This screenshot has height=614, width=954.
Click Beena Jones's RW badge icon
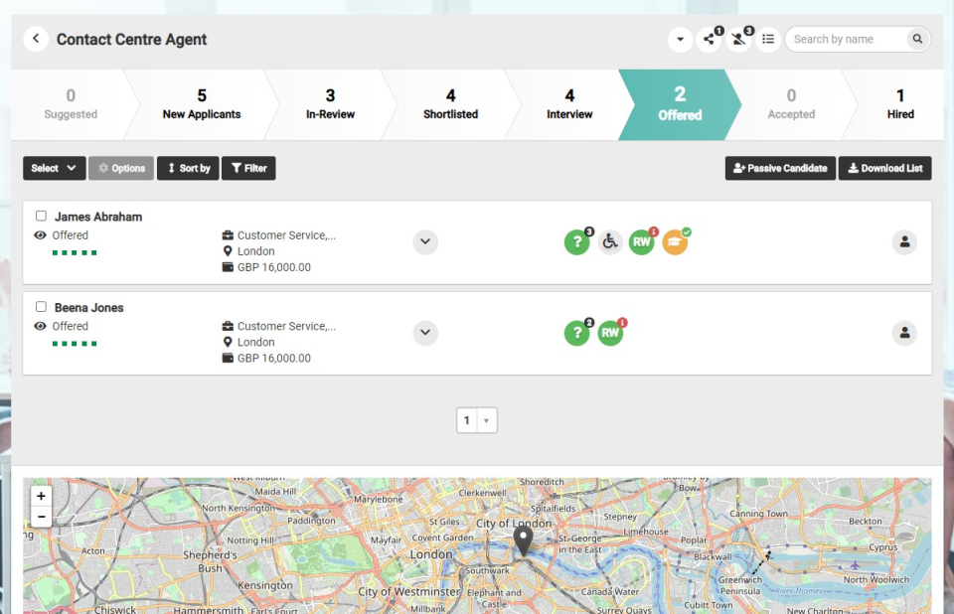click(x=610, y=334)
